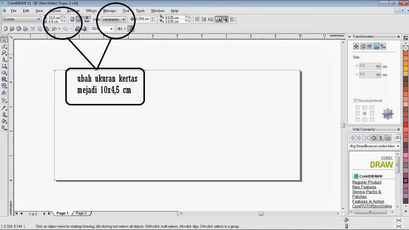This screenshot has width=409, height=230.
Task: Click the add page plus button
Action: 22,214
